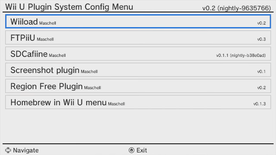Click Region Free Plugin's v0.2 version label

coord(261,88)
